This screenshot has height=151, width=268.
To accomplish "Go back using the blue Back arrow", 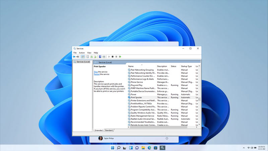I will pyautogui.click(x=74, y=57).
